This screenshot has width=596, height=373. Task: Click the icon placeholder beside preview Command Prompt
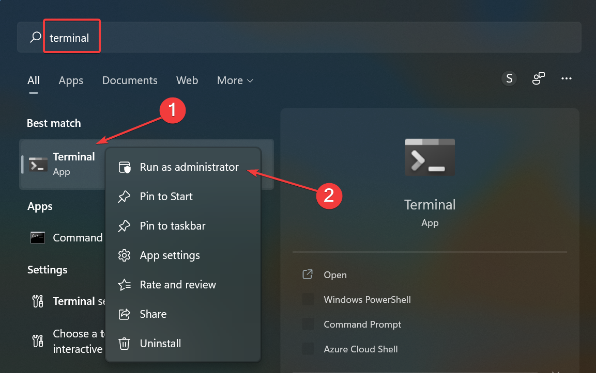(308, 324)
